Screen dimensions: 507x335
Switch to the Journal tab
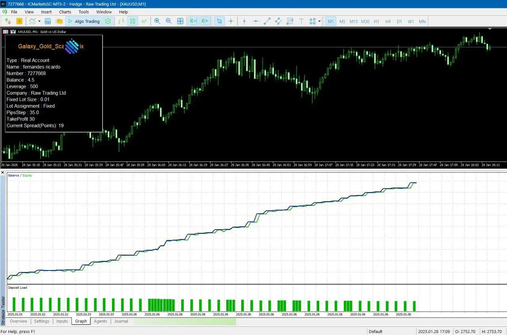point(121,321)
